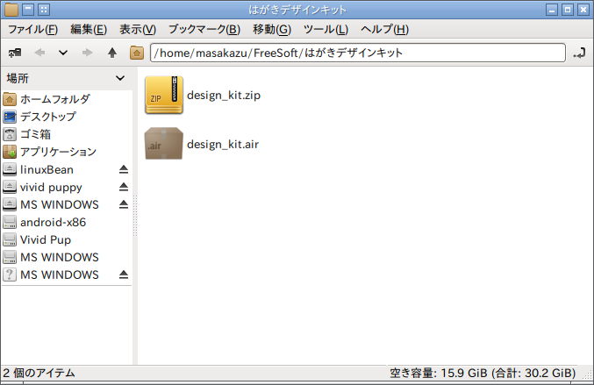Close the はがきデザインキット window
This screenshot has height=385, width=594.
point(583,10)
